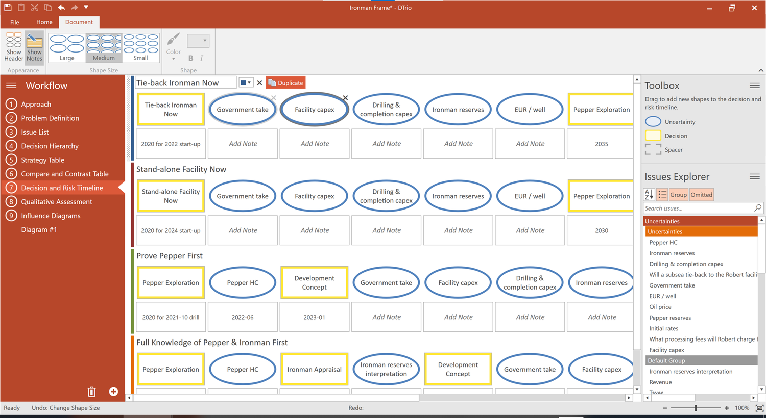The height and width of the screenshot is (418, 766).
Task: Open the Decision Hierarchy step
Action: (50, 146)
